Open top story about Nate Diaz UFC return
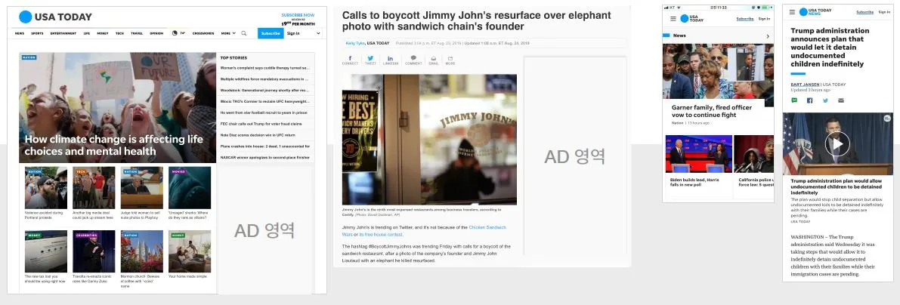The width and height of the screenshot is (900, 305). click(258, 134)
